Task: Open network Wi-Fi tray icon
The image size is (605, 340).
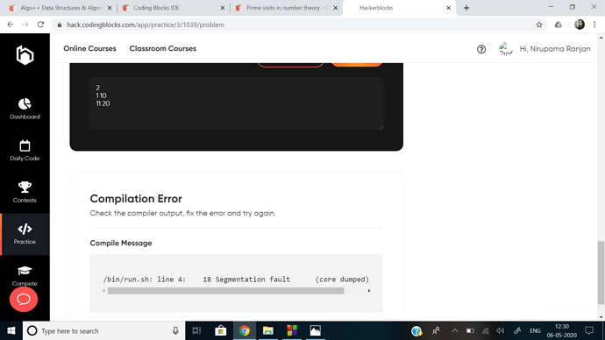Action: (x=486, y=330)
